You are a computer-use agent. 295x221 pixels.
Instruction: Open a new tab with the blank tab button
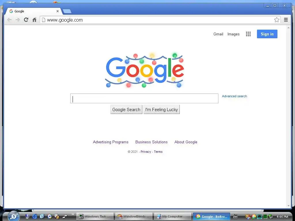tap(67, 11)
